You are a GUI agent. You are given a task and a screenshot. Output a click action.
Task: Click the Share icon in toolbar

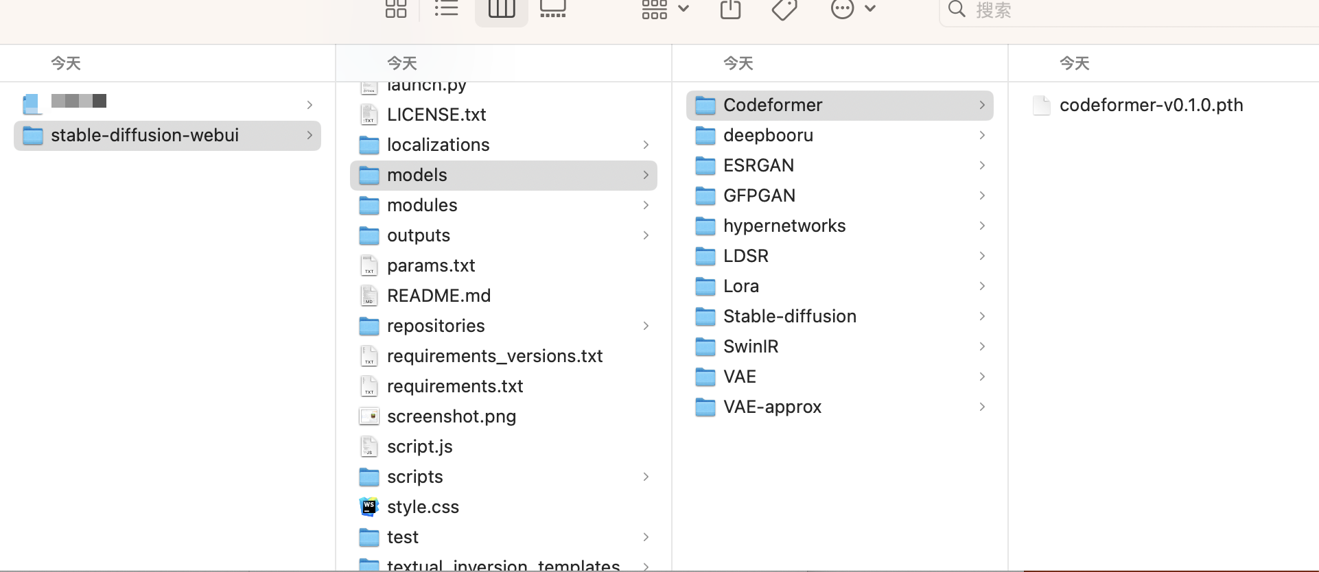(x=730, y=8)
